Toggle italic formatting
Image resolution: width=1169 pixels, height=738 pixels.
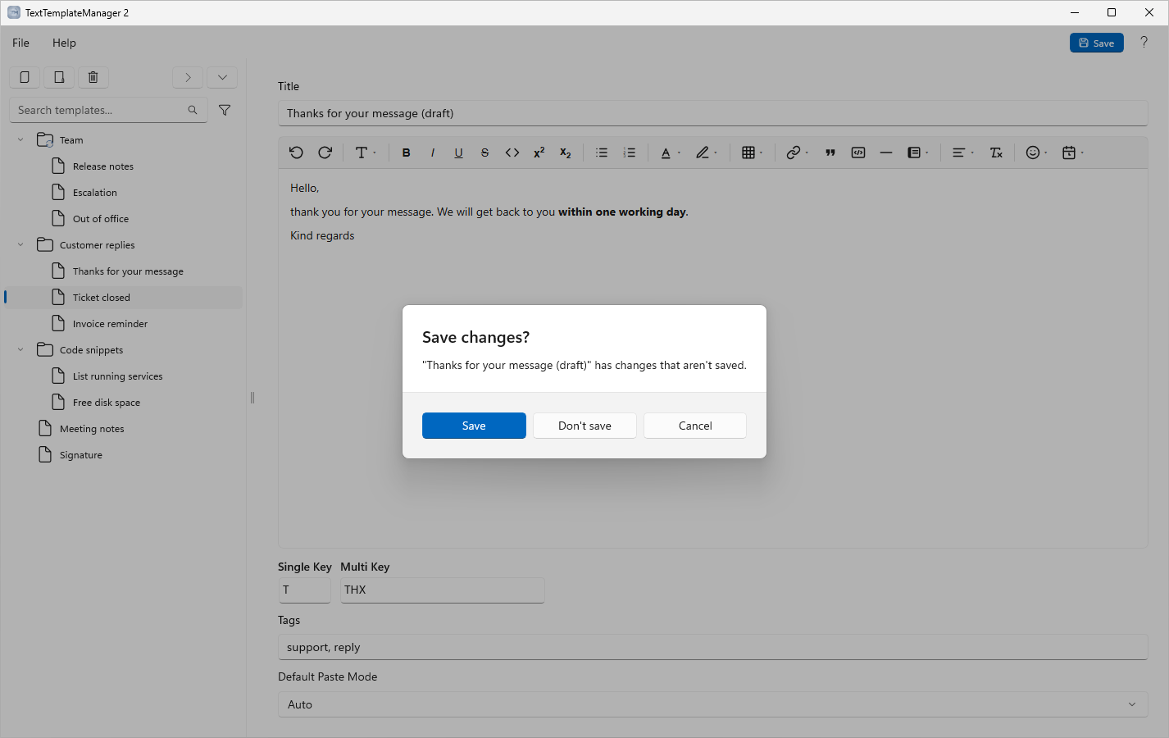pos(432,153)
